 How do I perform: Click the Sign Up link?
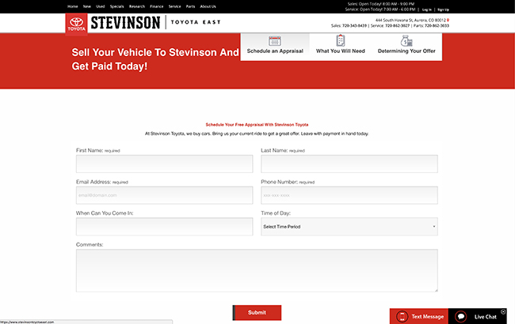(443, 9)
